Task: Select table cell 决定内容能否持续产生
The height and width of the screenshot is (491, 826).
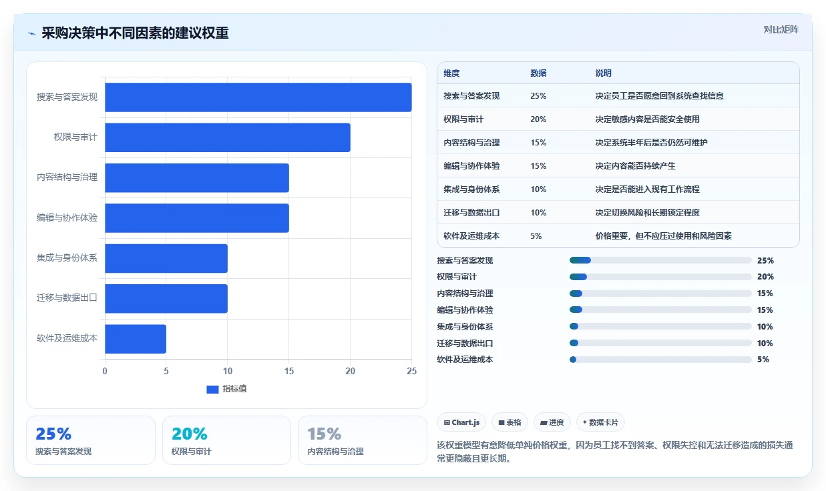Action: 636,166
